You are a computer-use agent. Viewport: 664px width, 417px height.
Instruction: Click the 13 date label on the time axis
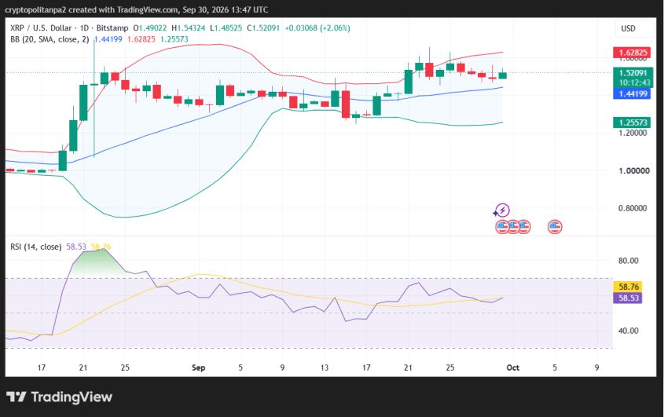click(325, 368)
